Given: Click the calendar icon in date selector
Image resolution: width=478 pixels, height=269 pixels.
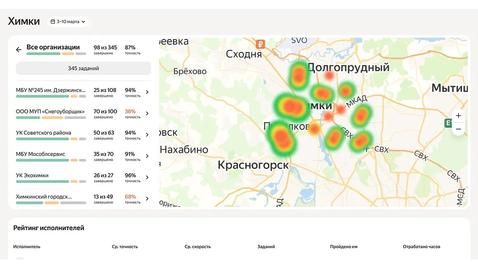Looking at the screenshot, I should pos(53,22).
